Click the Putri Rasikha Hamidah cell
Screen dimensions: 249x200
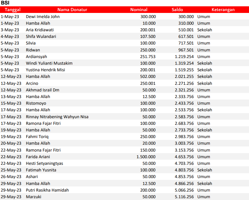[x=47, y=190]
